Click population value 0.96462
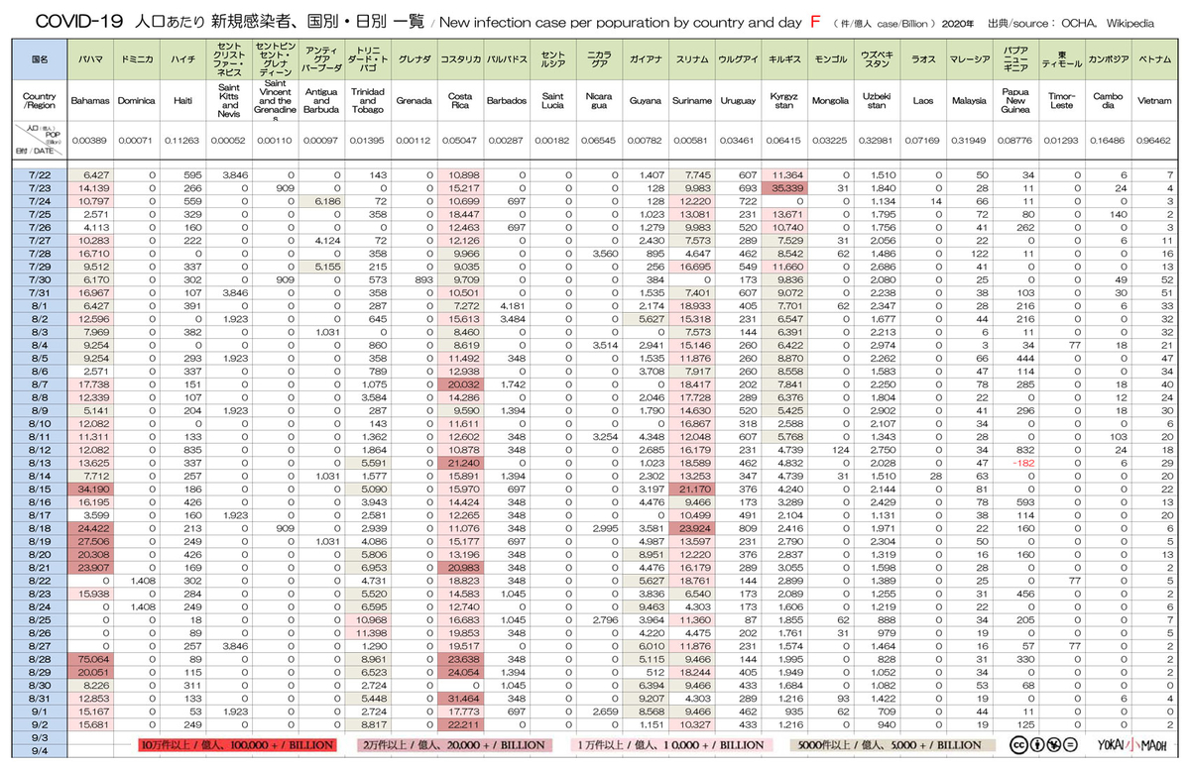The image size is (1190, 765). click(1154, 141)
